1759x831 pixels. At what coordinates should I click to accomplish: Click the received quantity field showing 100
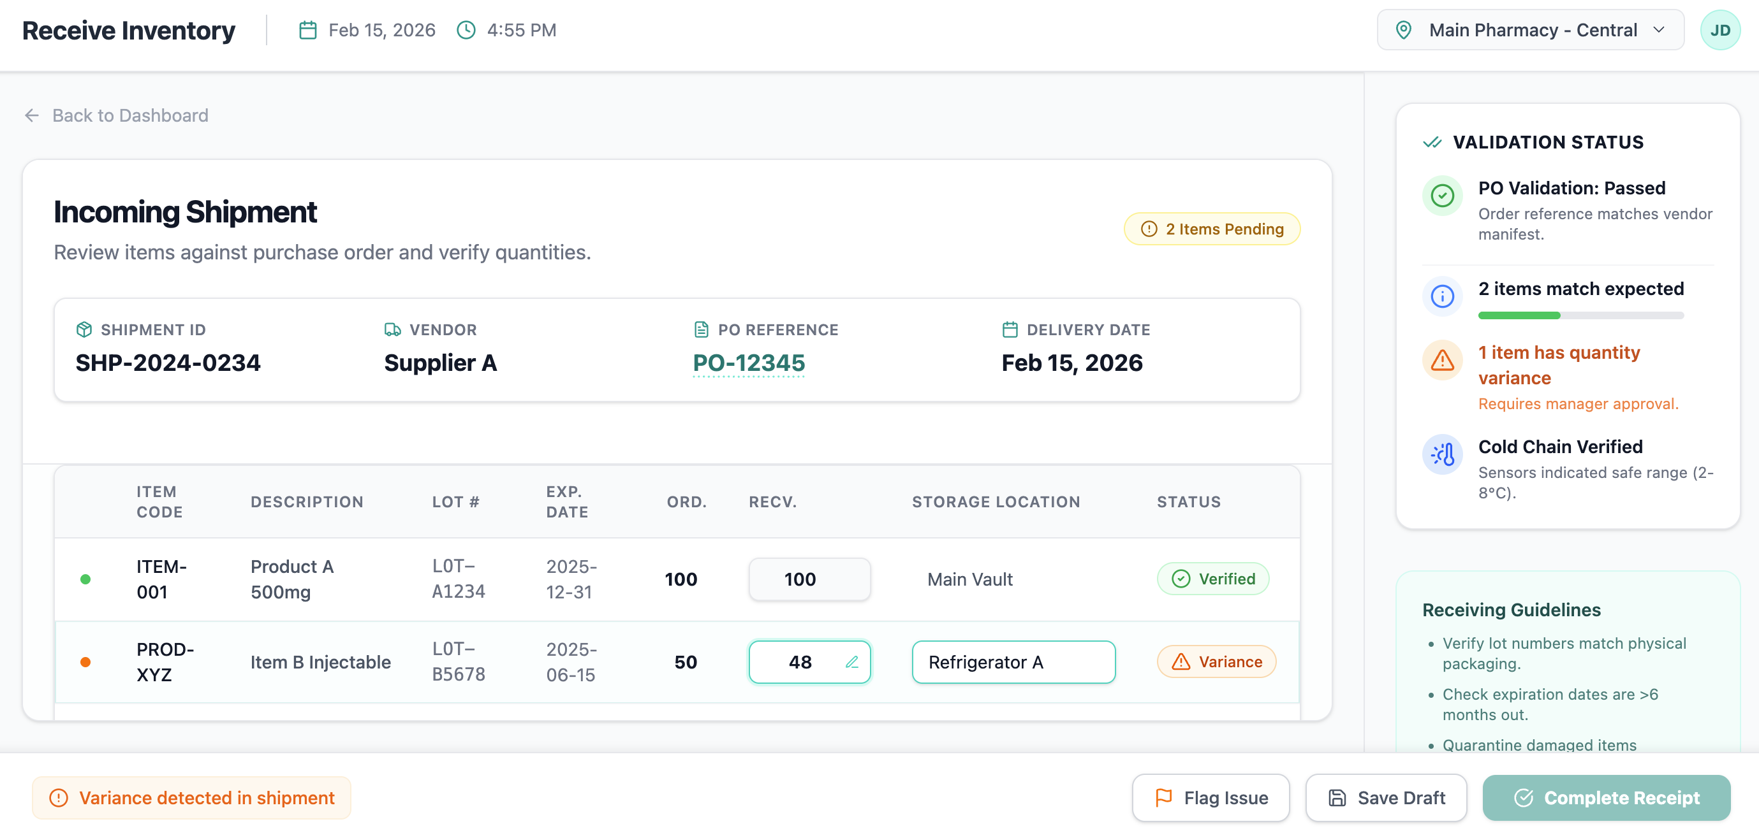pyautogui.click(x=809, y=579)
